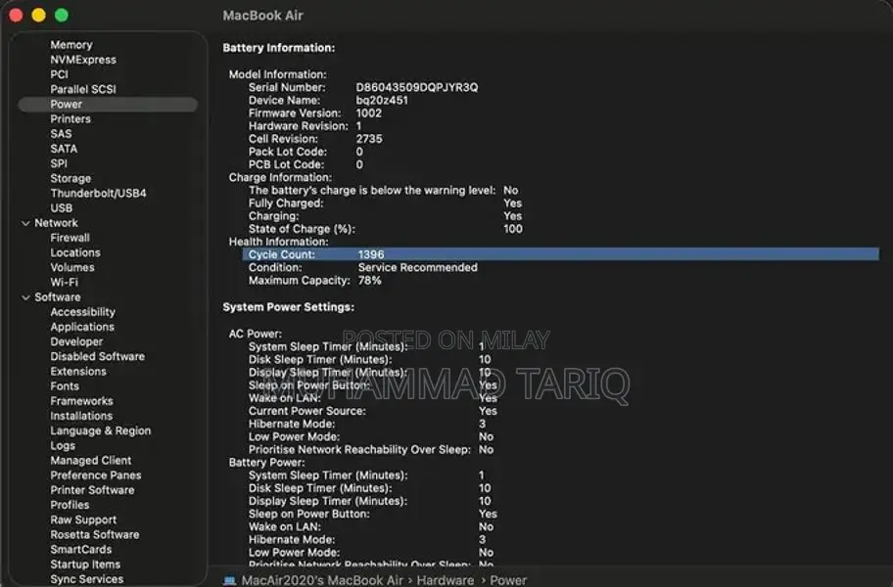Viewport: 893px width, 587px height.
Task: Click the yellow minimize window button
Action: pos(39,16)
